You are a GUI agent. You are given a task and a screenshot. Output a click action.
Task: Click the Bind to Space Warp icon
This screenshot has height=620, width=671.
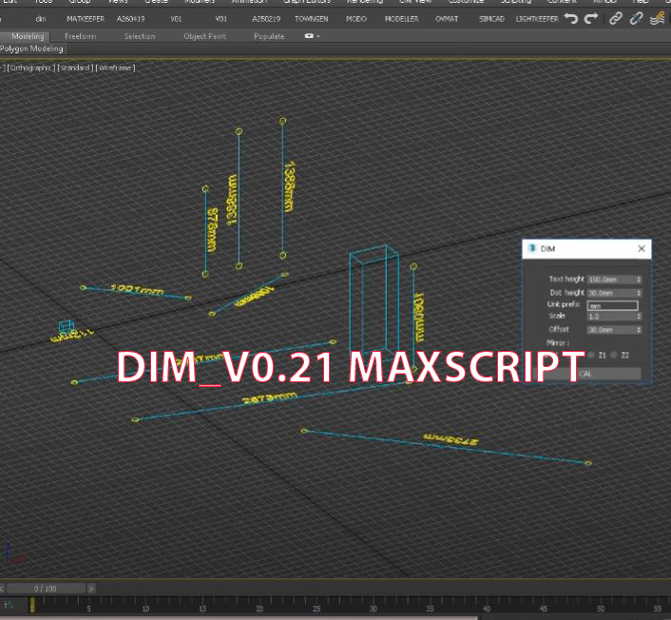657,18
